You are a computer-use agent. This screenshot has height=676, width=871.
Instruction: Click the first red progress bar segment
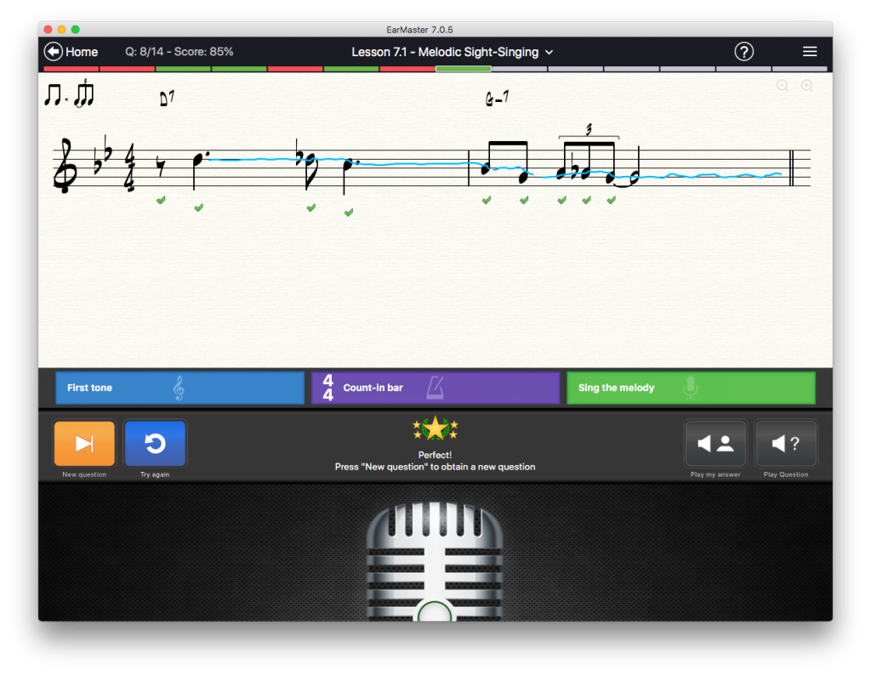point(71,69)
